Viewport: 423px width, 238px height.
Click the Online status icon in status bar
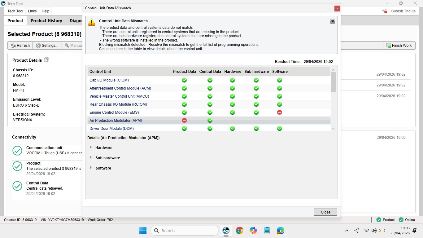click(x=401, y=220)
